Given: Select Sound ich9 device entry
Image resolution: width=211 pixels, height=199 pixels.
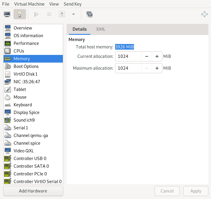Looking at the screenshot, I should click(24, 120).
